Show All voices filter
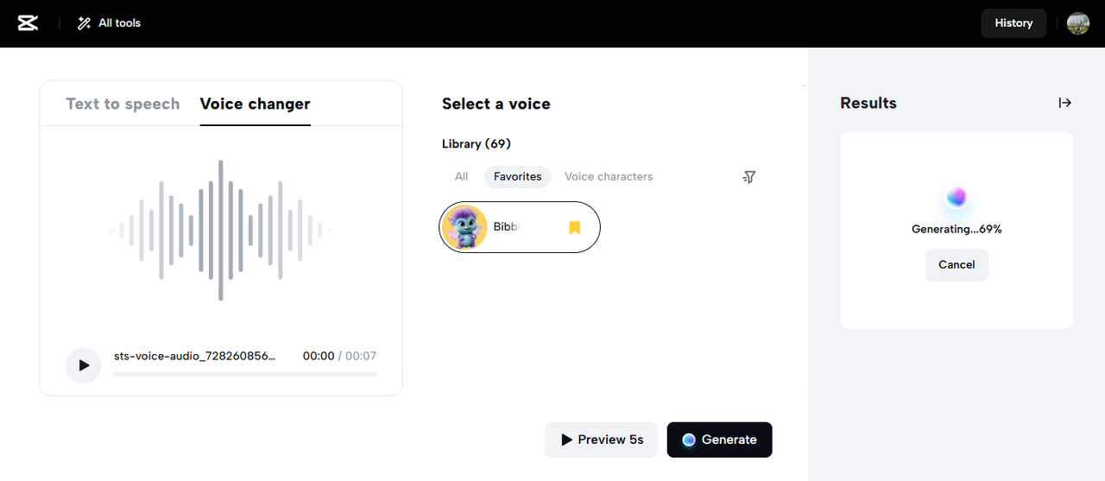Image resolution: width=1105 pixels, height=481 pixels. pyautogui.click(x=461, y=176)
